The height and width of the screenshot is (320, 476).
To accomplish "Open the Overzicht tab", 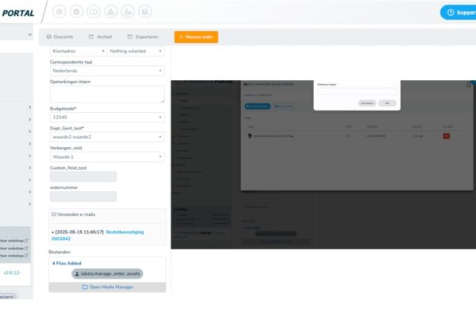I will tap(60, 37).
